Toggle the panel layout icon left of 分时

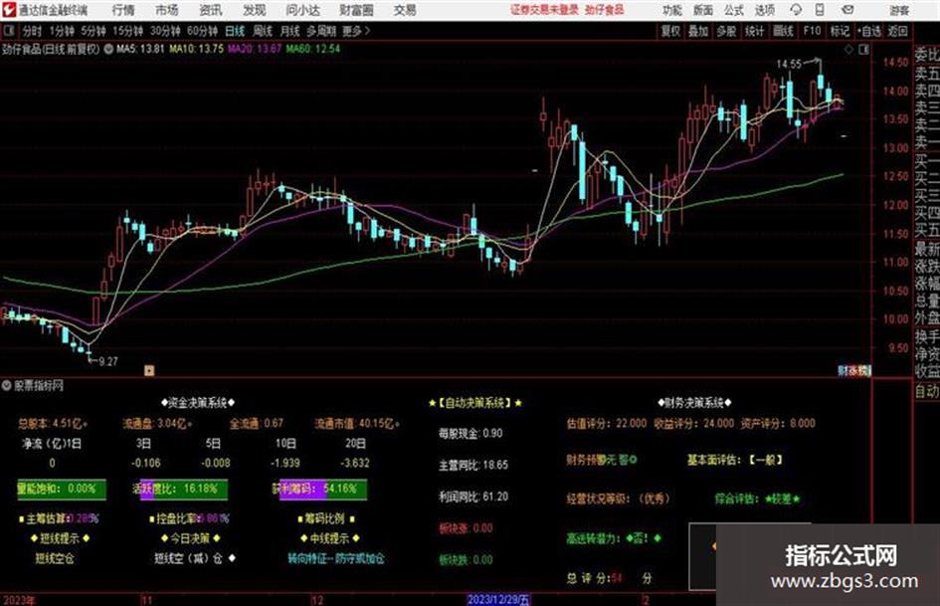8,31
